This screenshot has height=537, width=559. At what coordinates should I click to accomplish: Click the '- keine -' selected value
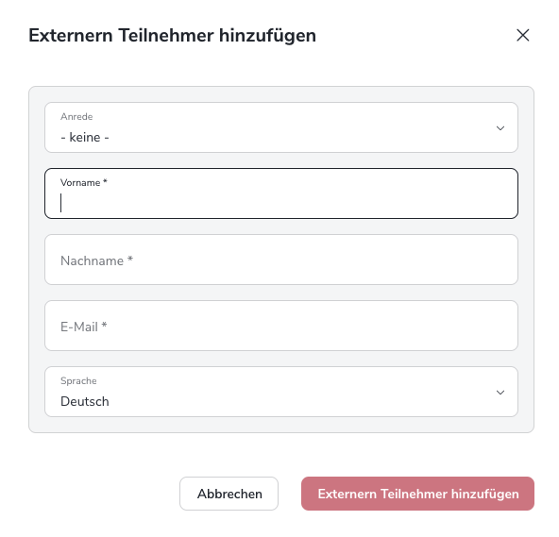[85, 137]
